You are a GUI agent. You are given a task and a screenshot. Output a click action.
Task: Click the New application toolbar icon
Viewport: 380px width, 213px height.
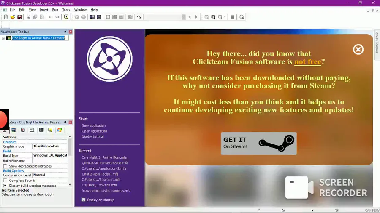click(6, 17)
